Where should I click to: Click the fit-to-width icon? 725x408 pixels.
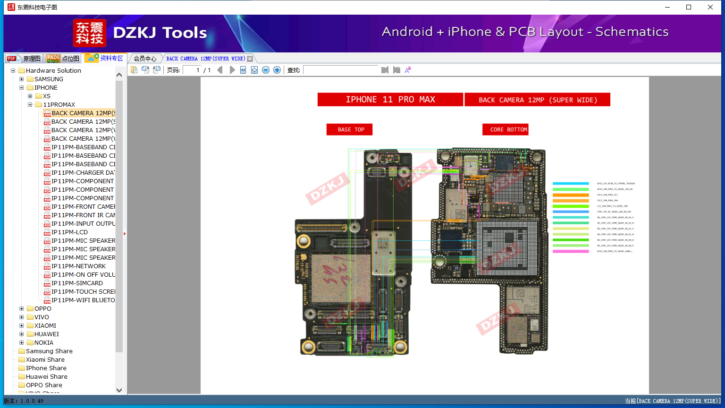(x=243, y=70)
